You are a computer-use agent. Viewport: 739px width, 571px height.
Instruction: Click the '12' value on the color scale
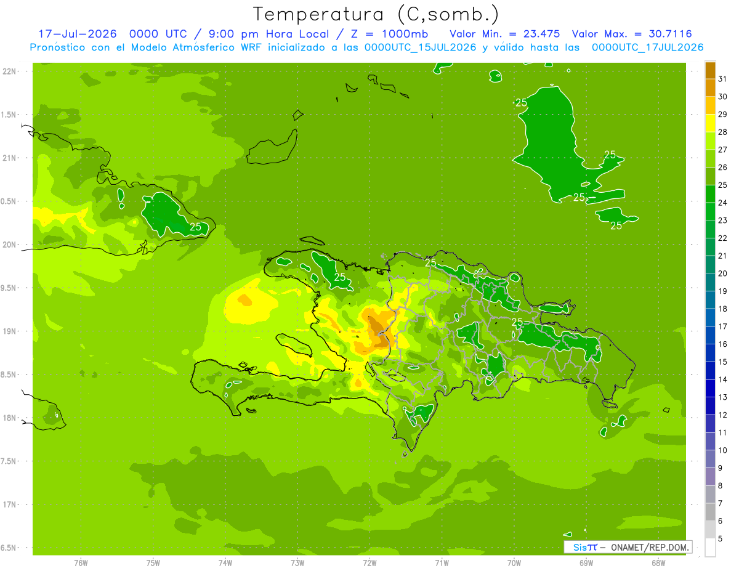[723, 415]
